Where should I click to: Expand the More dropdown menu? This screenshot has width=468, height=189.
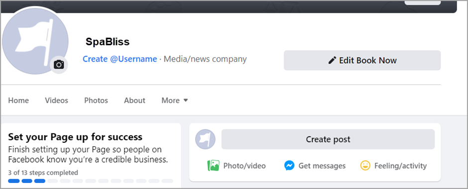(x=175, y=100)
